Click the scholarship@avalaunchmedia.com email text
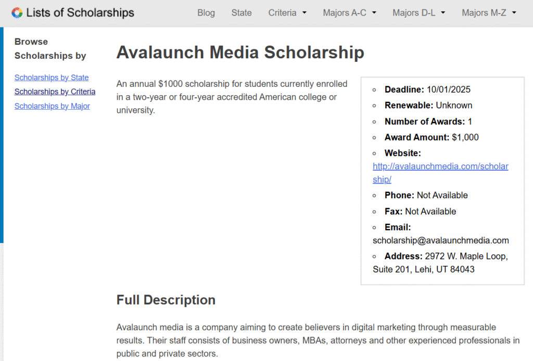 (x=440, y=240)
